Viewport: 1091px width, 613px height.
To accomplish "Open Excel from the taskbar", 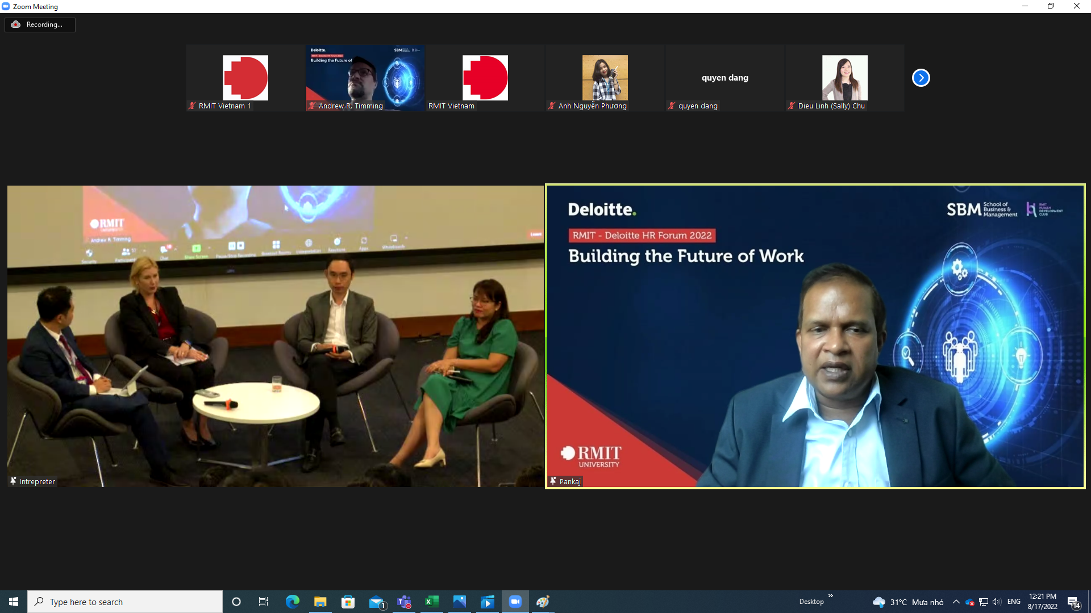I will point(431,602).
